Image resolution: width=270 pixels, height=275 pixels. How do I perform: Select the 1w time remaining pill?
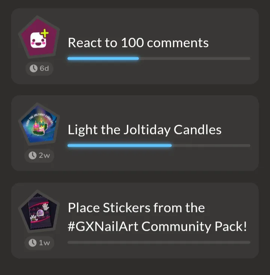click(x=39, y=243)
